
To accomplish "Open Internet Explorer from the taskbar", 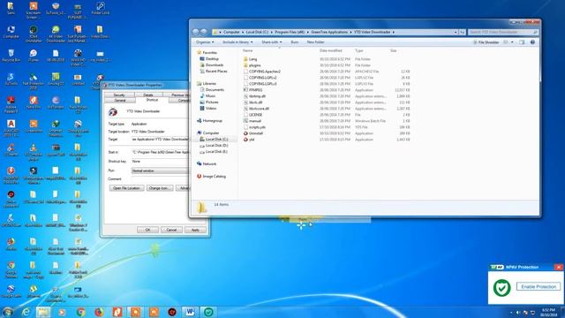I will [x=26, y=312].
